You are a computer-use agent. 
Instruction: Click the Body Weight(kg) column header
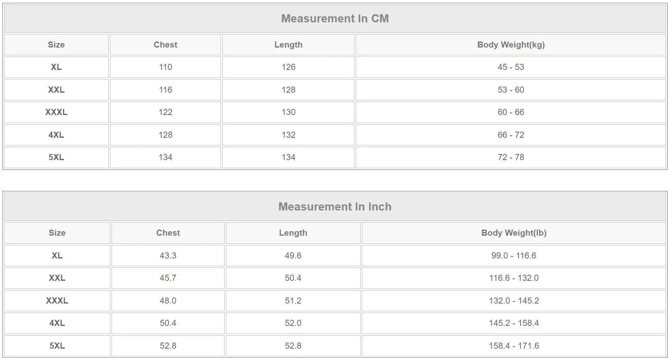(511, 45)
